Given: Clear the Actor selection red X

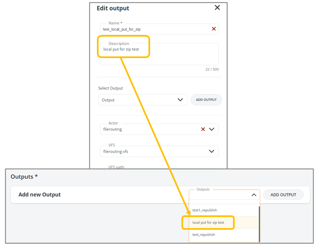Looking at the screenshot, I should 203,129.
